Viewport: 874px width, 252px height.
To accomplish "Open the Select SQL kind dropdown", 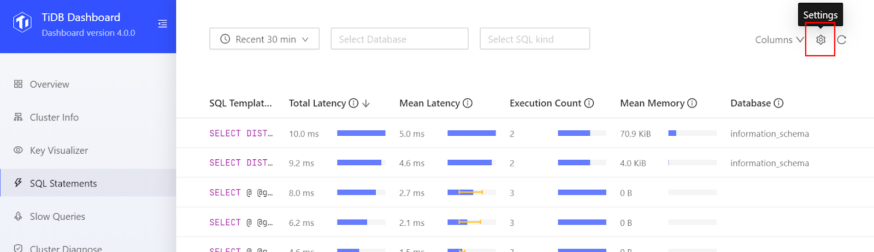I will tap(534, 39).
